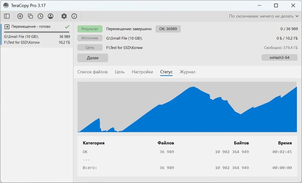Switch to Список файлов tab
The image size is (302, 183).
point(92,72)
